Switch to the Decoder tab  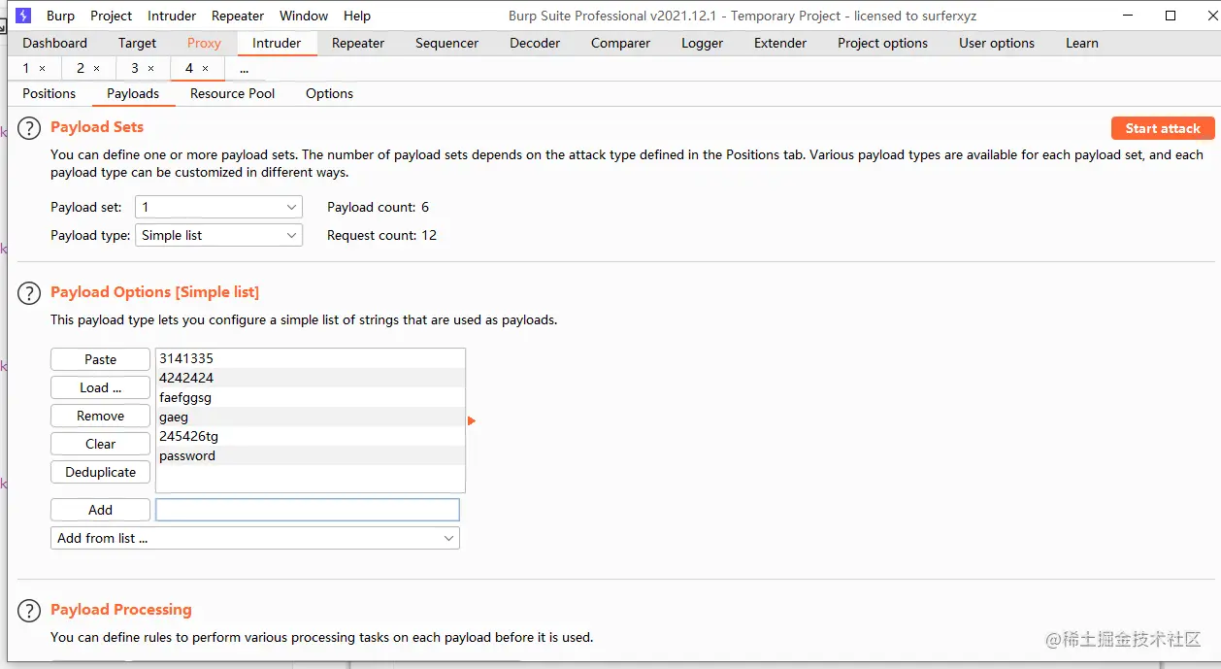[535, 43]
